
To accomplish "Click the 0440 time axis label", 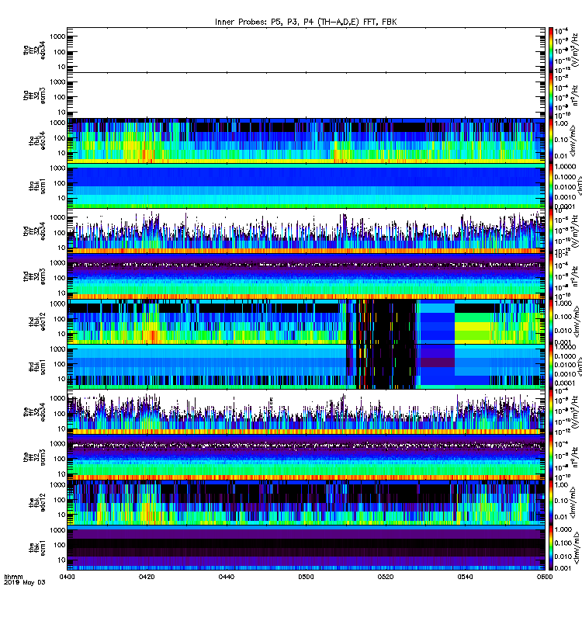I will (x=226, y=577).
